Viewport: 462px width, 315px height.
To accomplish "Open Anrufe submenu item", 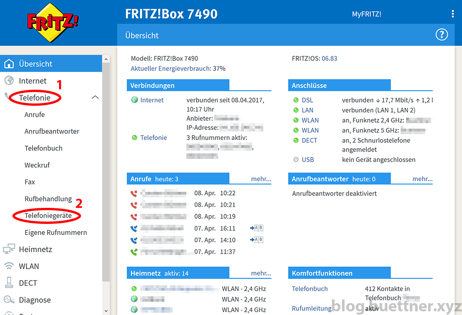I will [34, 114].
